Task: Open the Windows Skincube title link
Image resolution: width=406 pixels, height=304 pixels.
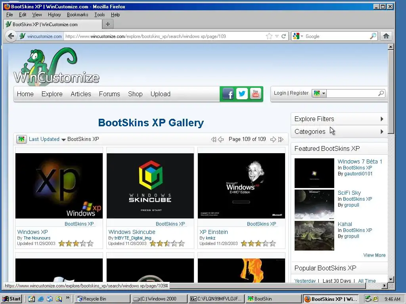Action: (x=132, y=232)
